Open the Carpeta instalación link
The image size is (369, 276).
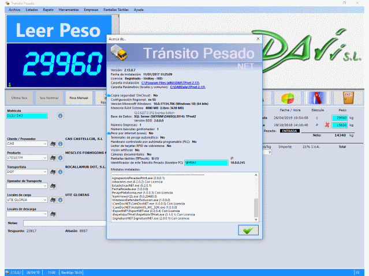170,83
